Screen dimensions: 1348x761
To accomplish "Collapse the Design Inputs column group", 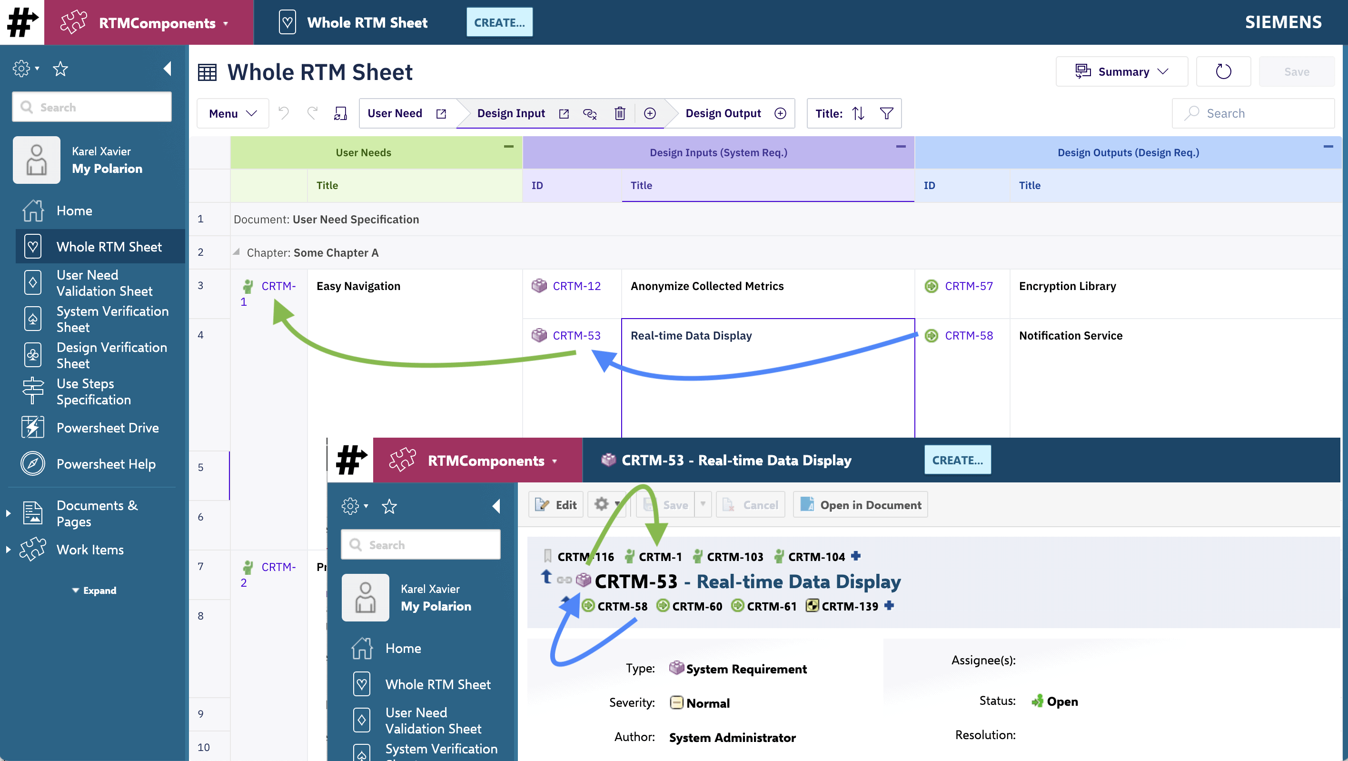I will click(901, 147).
